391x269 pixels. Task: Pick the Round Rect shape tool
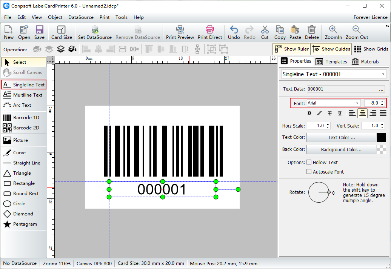coord(24,194)
